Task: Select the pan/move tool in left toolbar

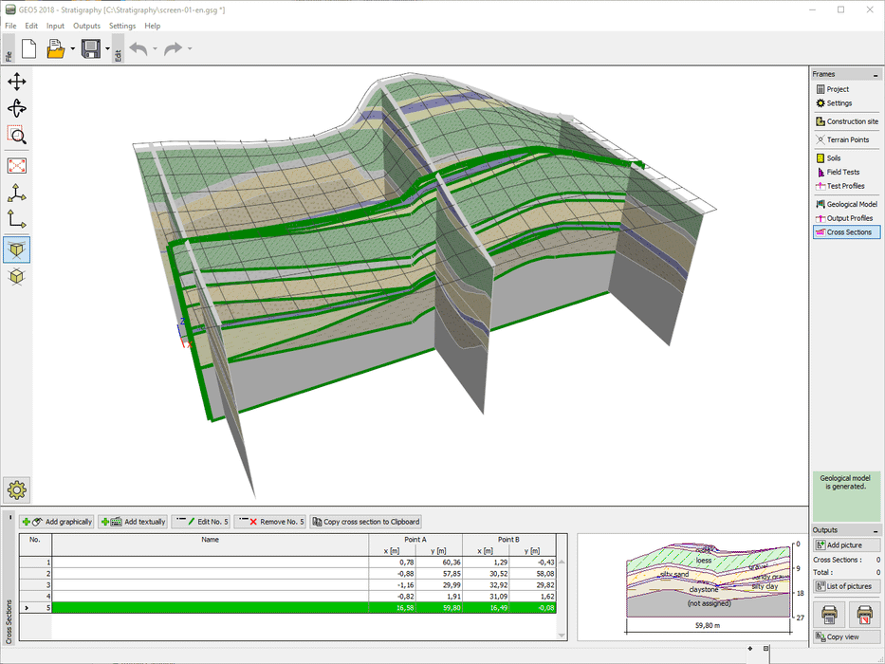Action: pyautogui.click(x=16, y=82)
